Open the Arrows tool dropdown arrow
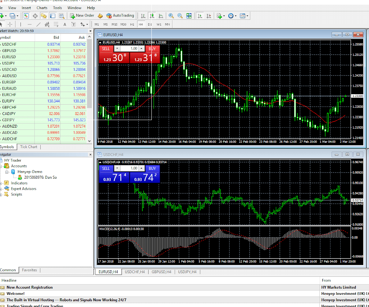Screen dimensions: 369x307 pyautogui.click(x=87, y=24)
